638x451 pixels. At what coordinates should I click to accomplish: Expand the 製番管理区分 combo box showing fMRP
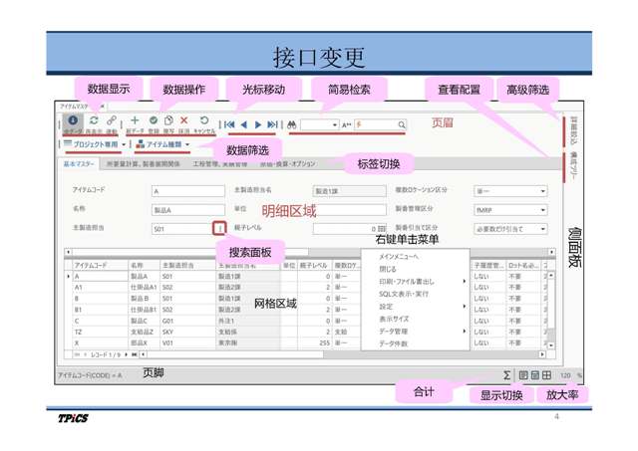tap(542, 210)
